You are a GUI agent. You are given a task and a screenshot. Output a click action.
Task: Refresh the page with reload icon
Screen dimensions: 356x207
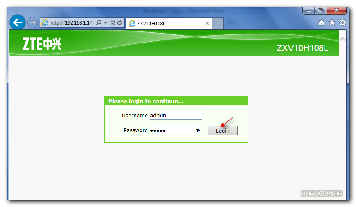(120, 22)
